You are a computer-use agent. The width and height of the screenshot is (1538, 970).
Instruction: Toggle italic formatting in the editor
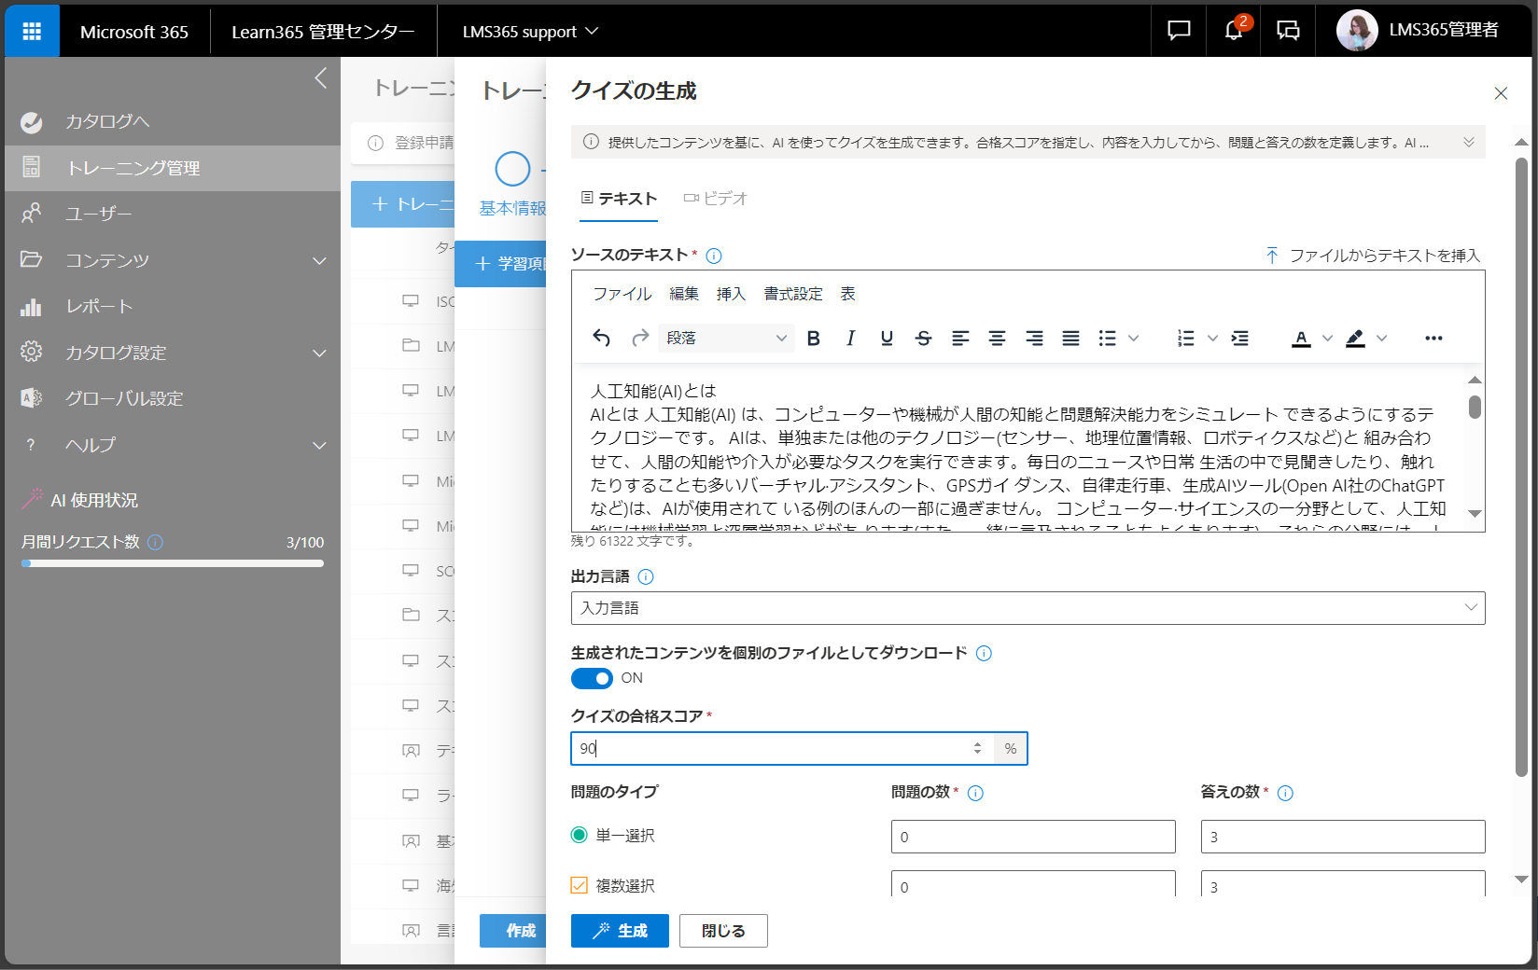pos(850,338)
